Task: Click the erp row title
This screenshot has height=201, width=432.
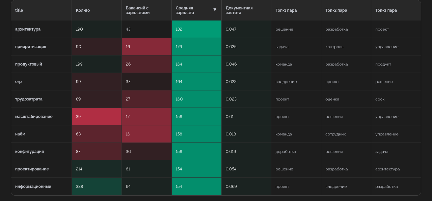Action: 18,82
